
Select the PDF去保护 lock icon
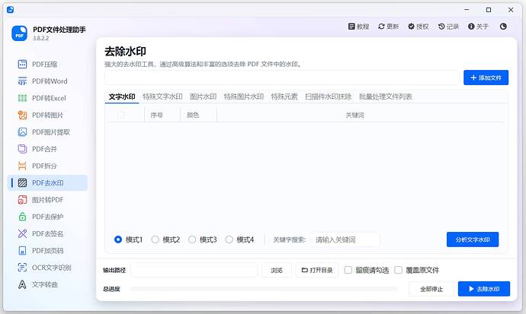click(22, 217)
